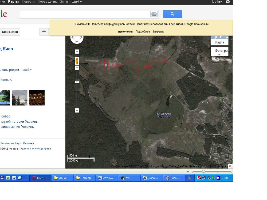Click the Подробнее link in the notice
267x200 pixels.
pos(143,32)
